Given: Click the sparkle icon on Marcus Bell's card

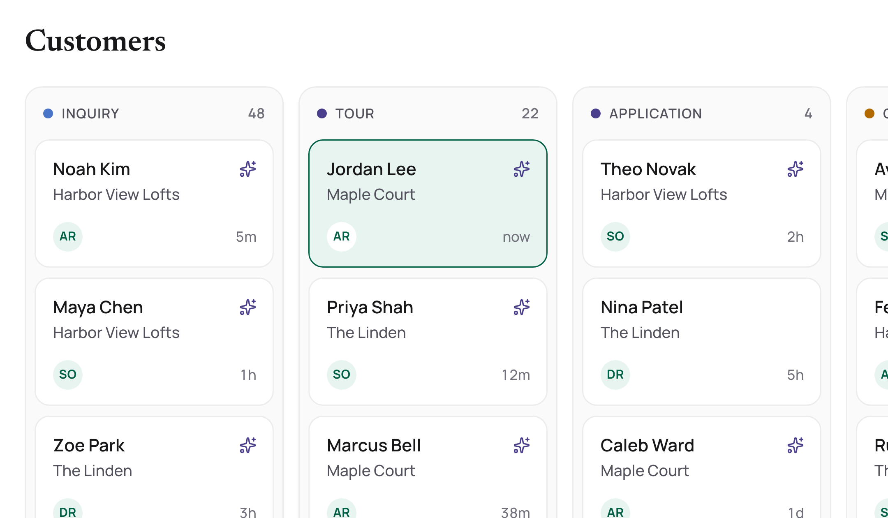Looking at the screenshot, I should pyautogui.click(x=522, y=445).
